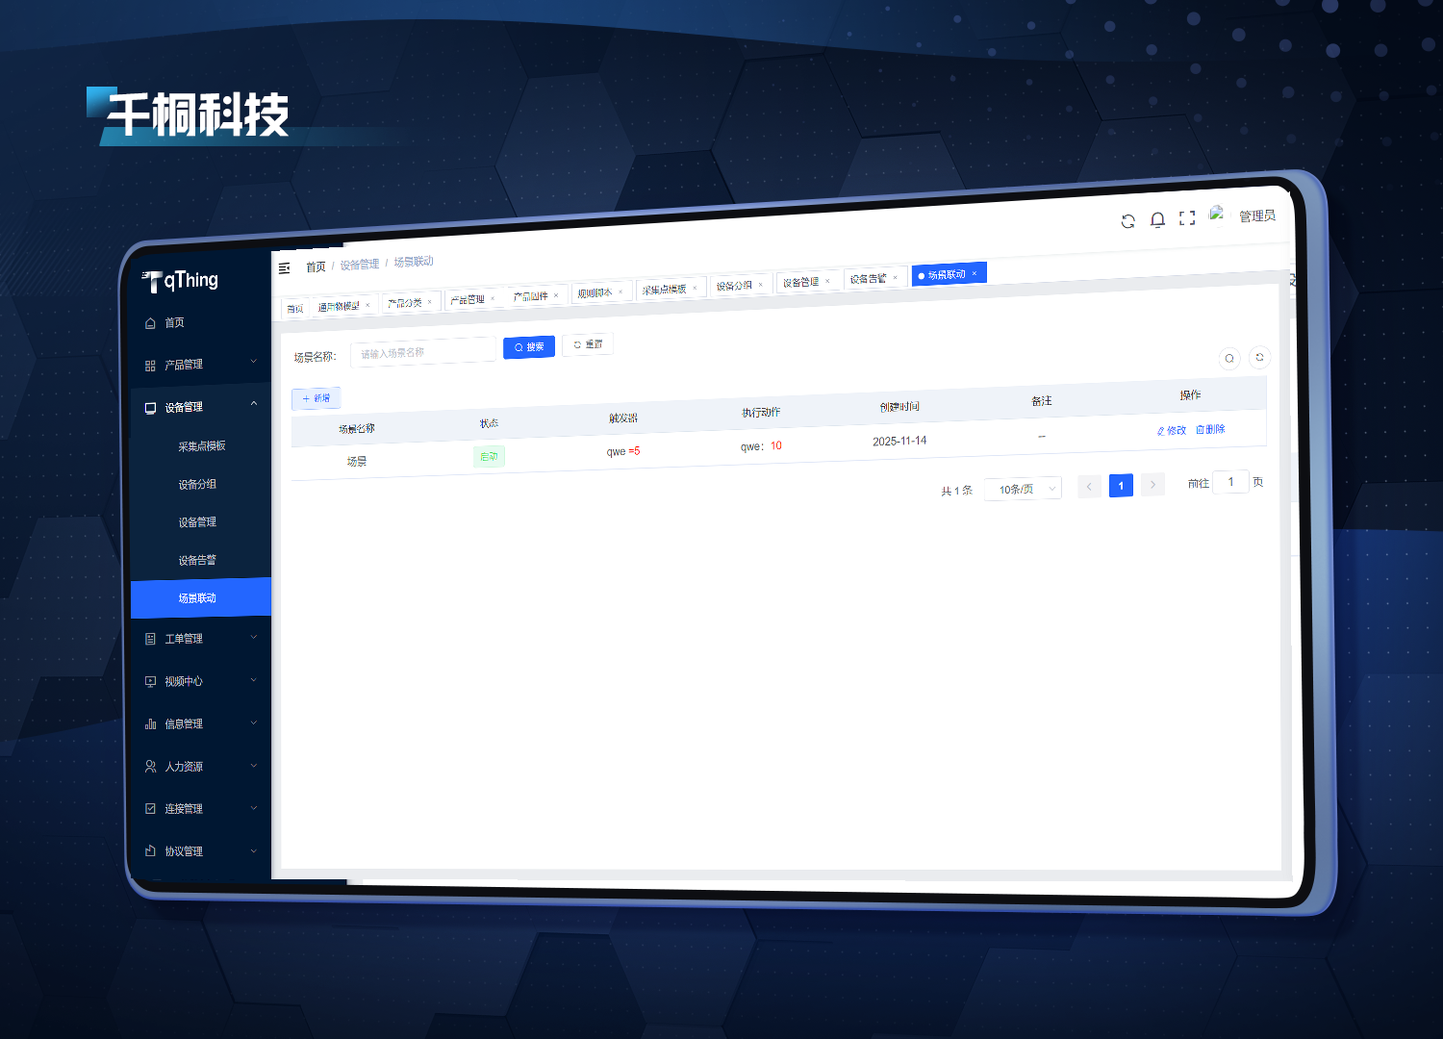Click 修改 link in 场景 row
This screenshot has width=1443, height=1039.
[x=1172, y=431]
